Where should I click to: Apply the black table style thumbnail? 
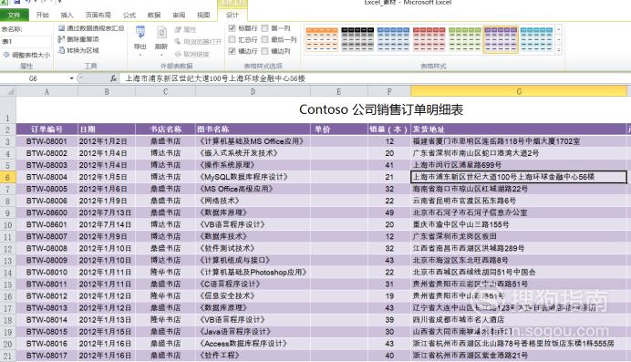tap(357, 39)
